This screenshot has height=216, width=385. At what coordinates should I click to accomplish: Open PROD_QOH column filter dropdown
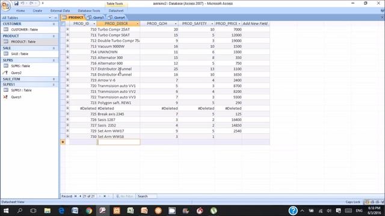(176, 24)
